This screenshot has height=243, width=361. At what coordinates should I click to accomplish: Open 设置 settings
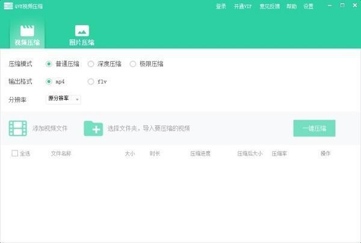(x=308, y=6)
